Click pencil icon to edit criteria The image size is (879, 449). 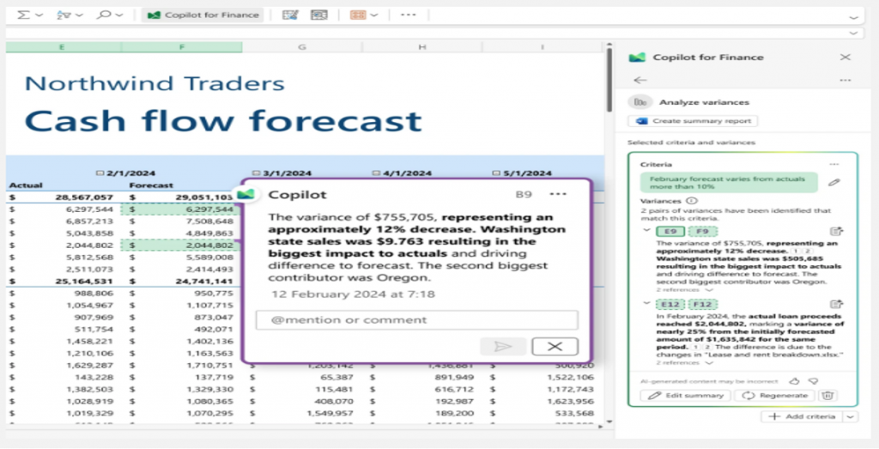pyautogui.click(x=834, y=183)
